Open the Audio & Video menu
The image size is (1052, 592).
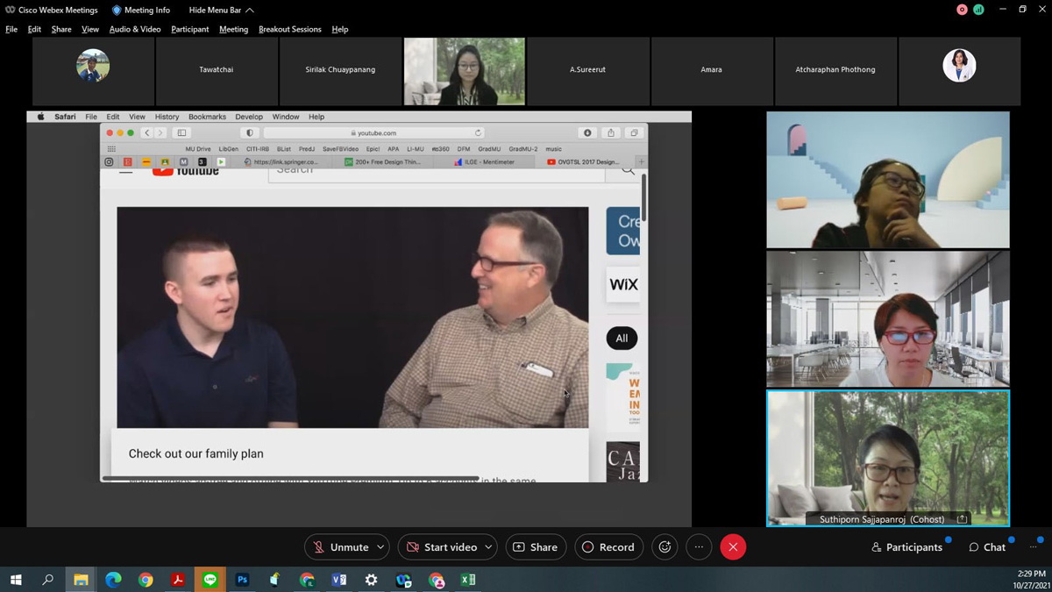134,29
